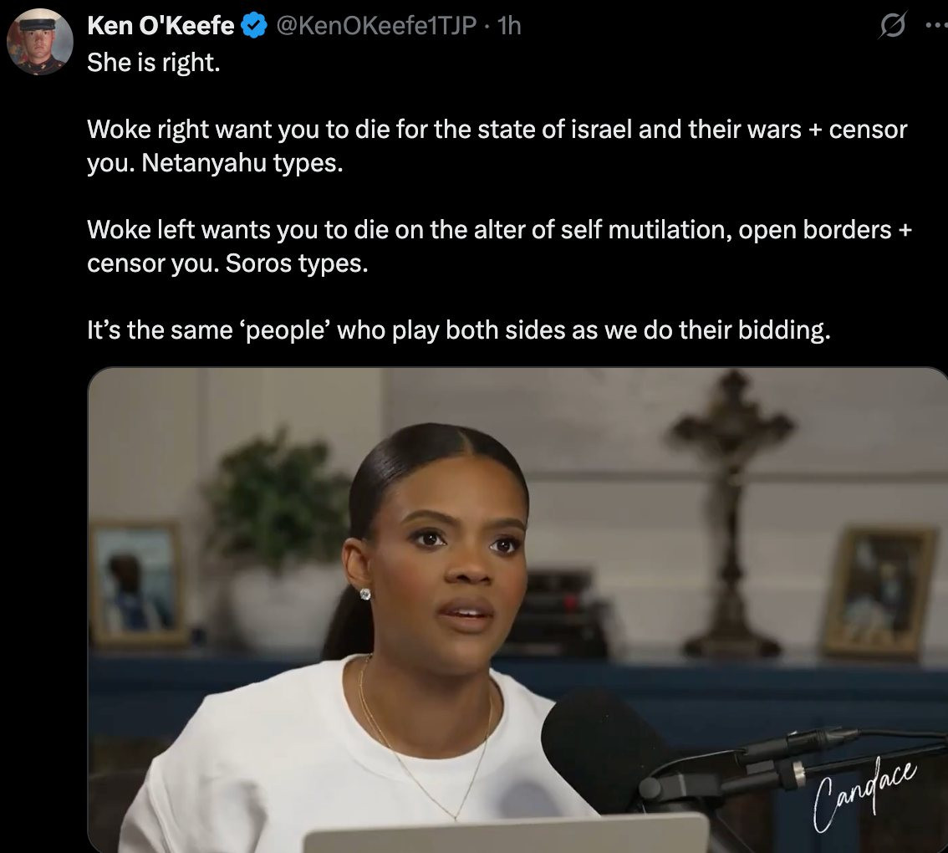Image resolution: width=948 pixels, height=853 pixels.
Task: Click the blue verified badge
Action: click(253, 27)
